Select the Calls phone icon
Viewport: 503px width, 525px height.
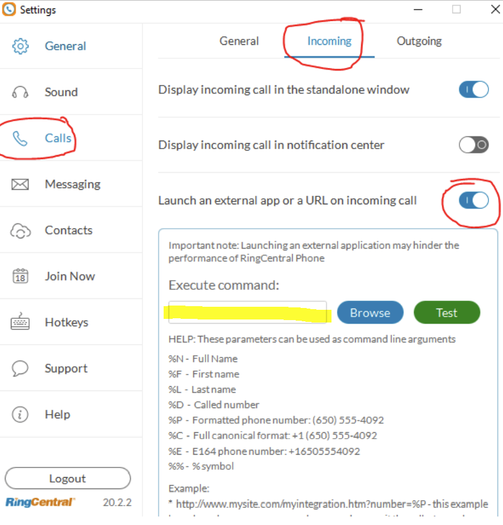[x=21, y=138]
